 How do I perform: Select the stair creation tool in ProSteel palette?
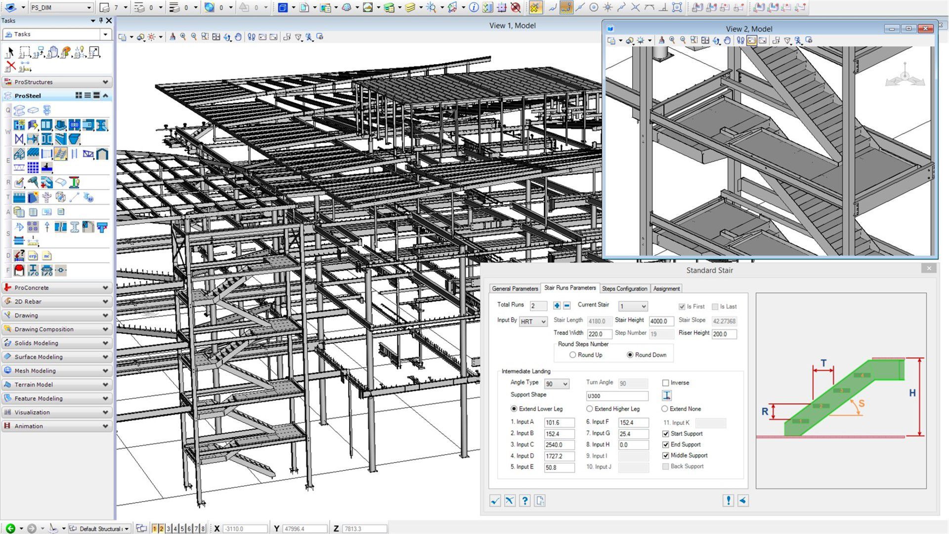pos(60,153)
